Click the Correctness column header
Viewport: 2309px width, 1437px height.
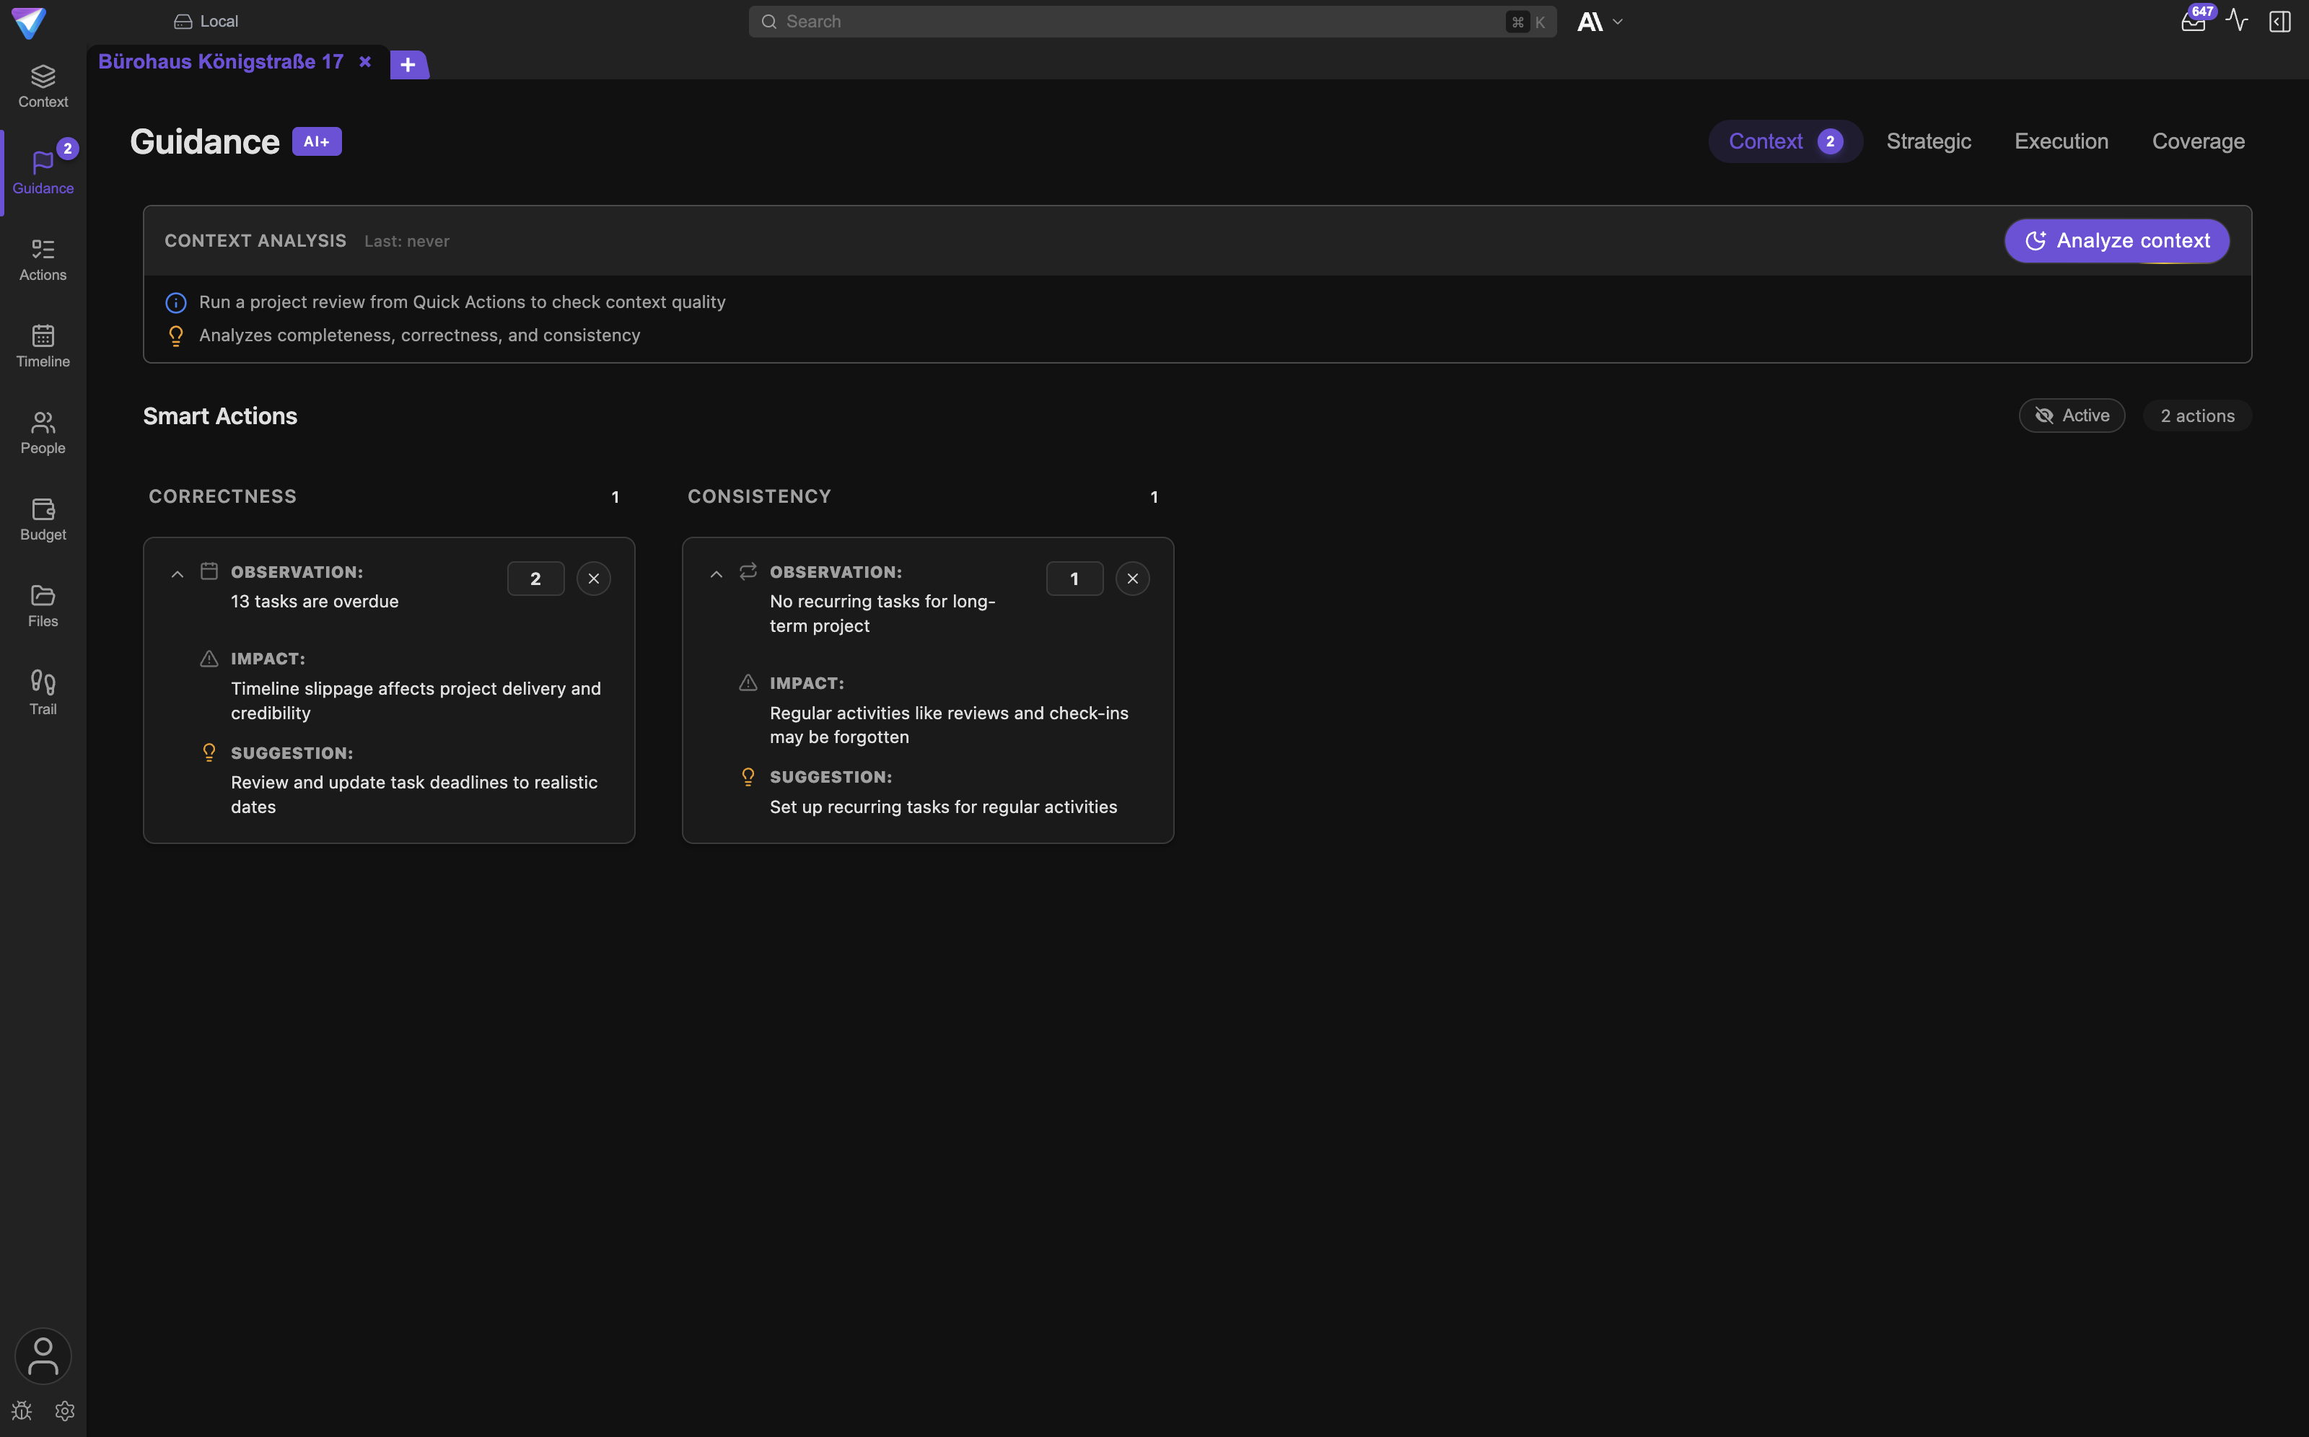click(222, 496)
